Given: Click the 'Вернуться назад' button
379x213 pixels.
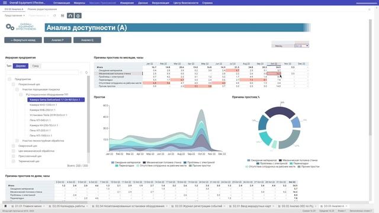Looking at the screenshot, I should tap(23, 40).
